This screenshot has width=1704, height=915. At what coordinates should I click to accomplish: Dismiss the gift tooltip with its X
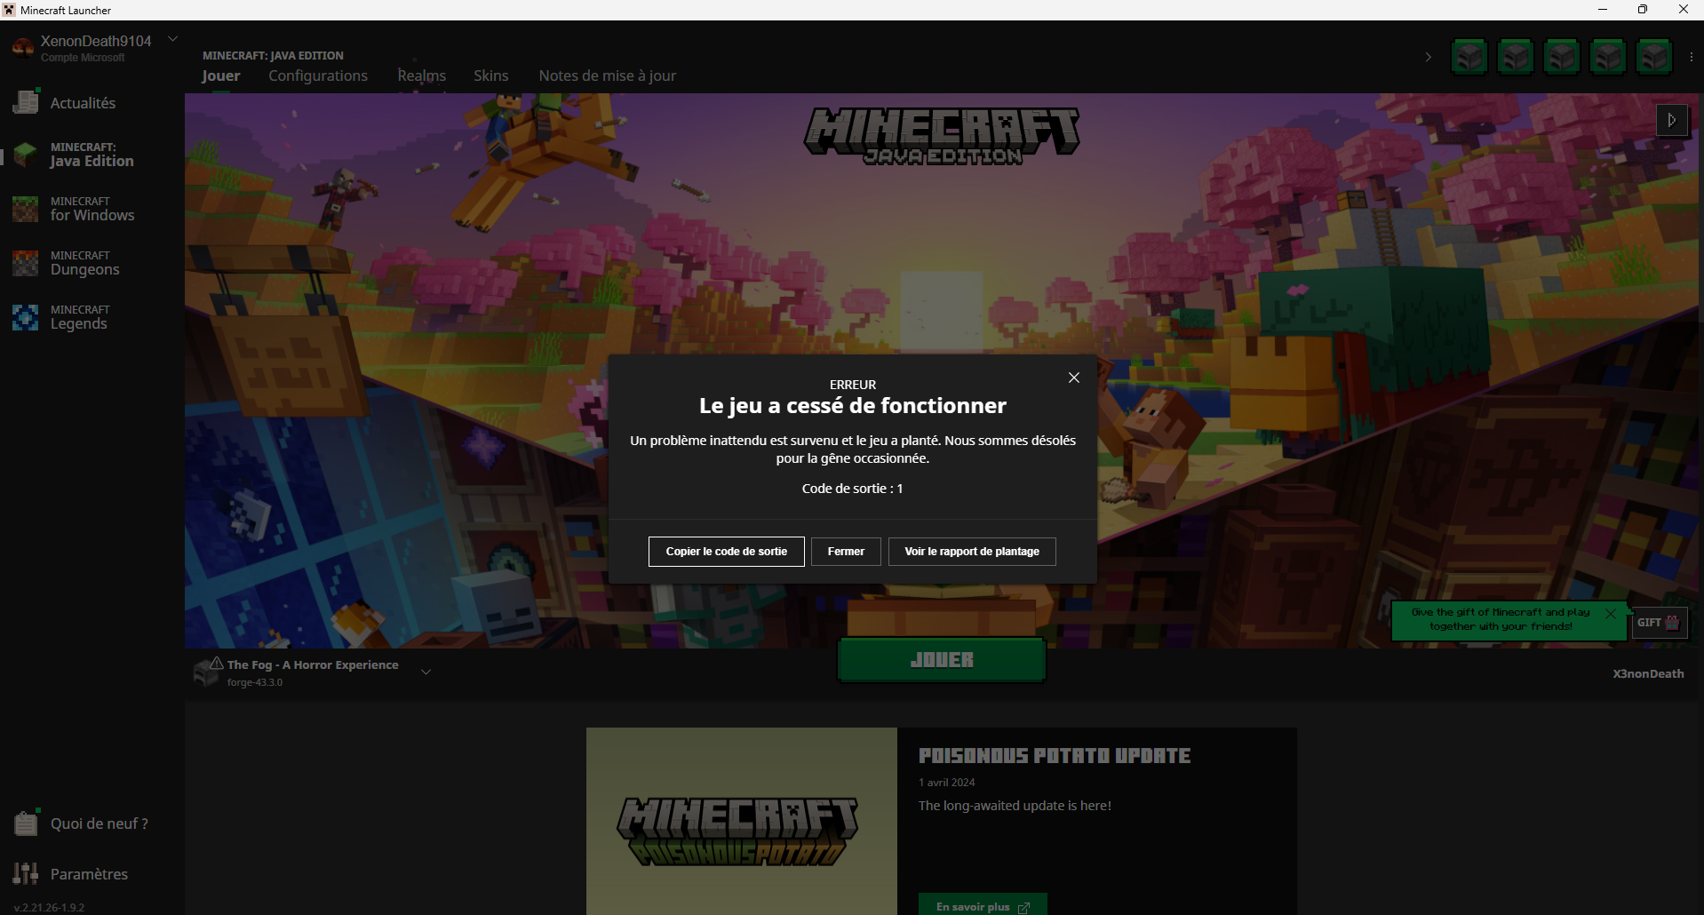pos(1611,613)
